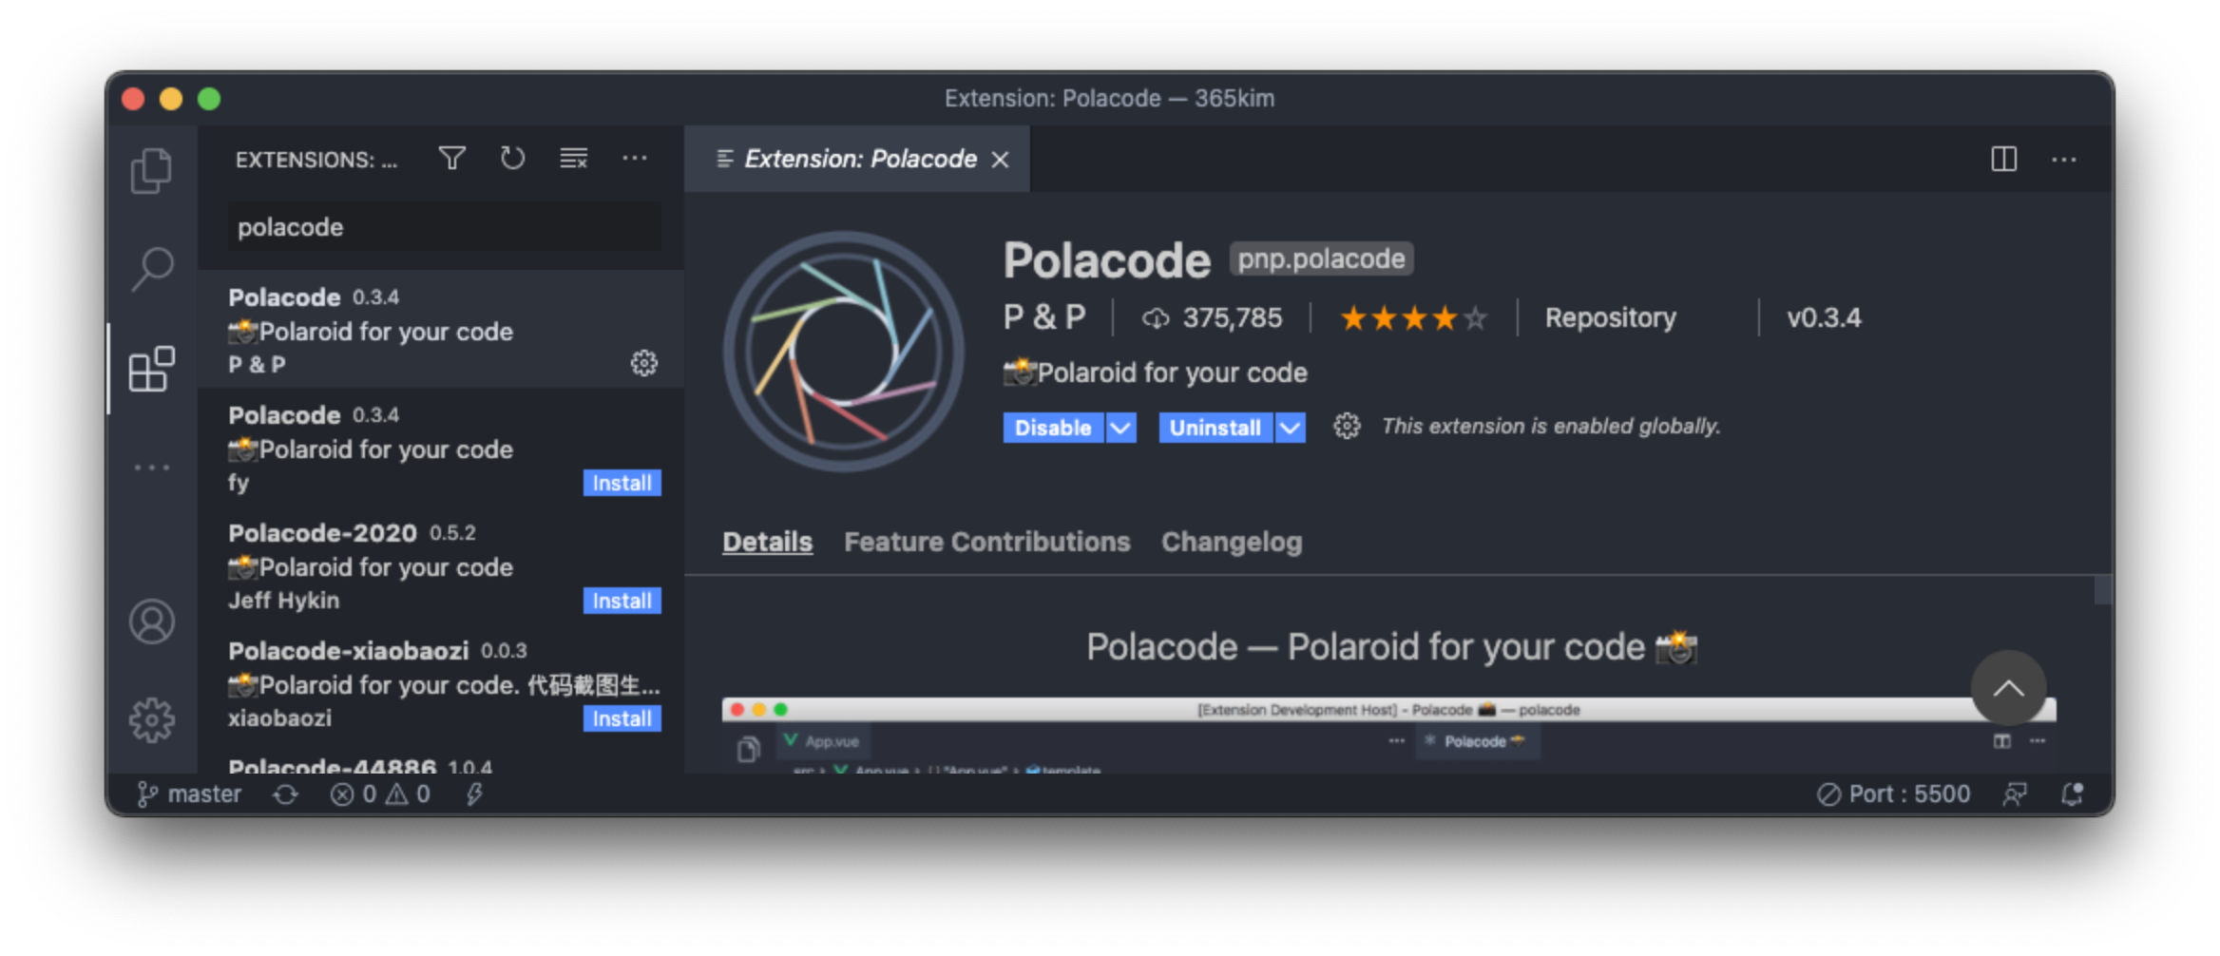Image resolution: width=2220 pixels, height=956 pixels.
Task: Split the editor to the right
Action: click(2004, 159)
